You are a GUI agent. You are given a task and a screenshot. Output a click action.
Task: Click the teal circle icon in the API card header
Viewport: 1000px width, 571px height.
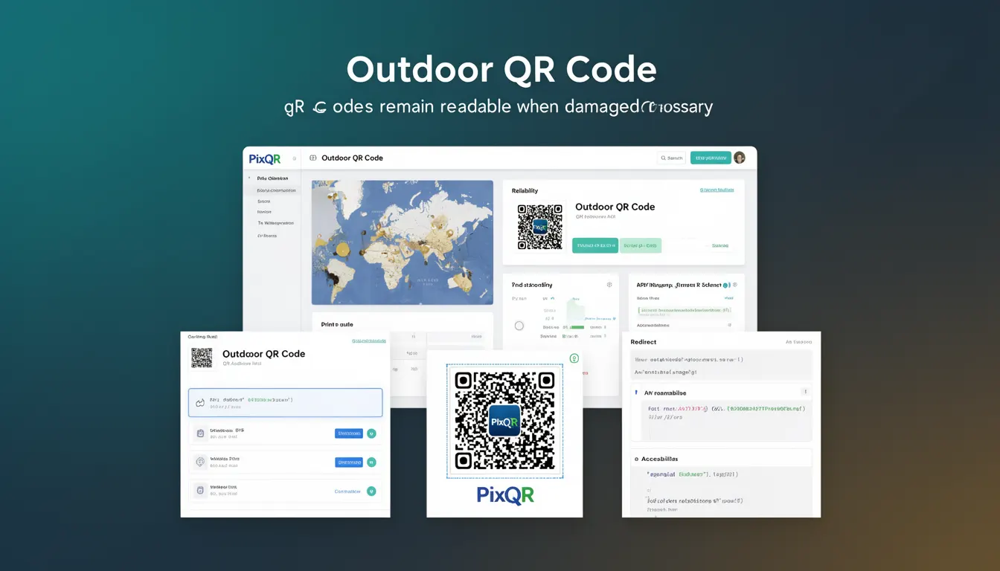[727, 284]
